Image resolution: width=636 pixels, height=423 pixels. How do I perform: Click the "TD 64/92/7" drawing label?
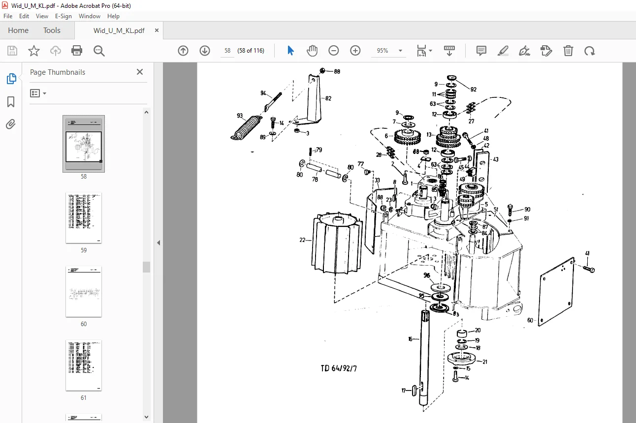(x=339, y=368)
